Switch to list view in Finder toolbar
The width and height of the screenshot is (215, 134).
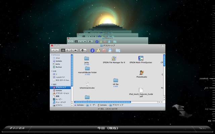(x=67, y=50)
